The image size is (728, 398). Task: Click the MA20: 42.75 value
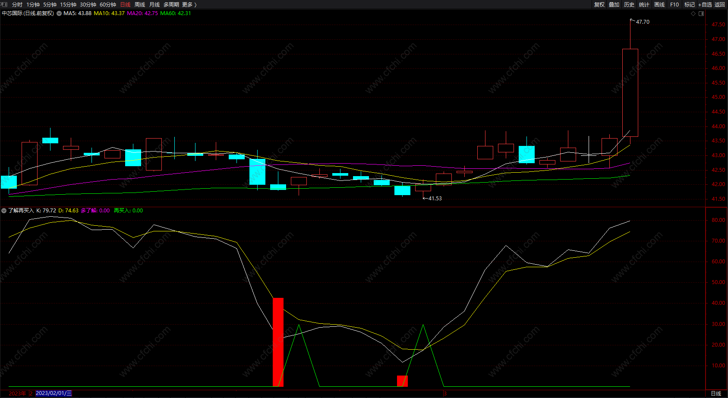click(x=142, y=13)
